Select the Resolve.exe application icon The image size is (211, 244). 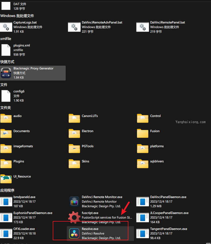(74, 233)
